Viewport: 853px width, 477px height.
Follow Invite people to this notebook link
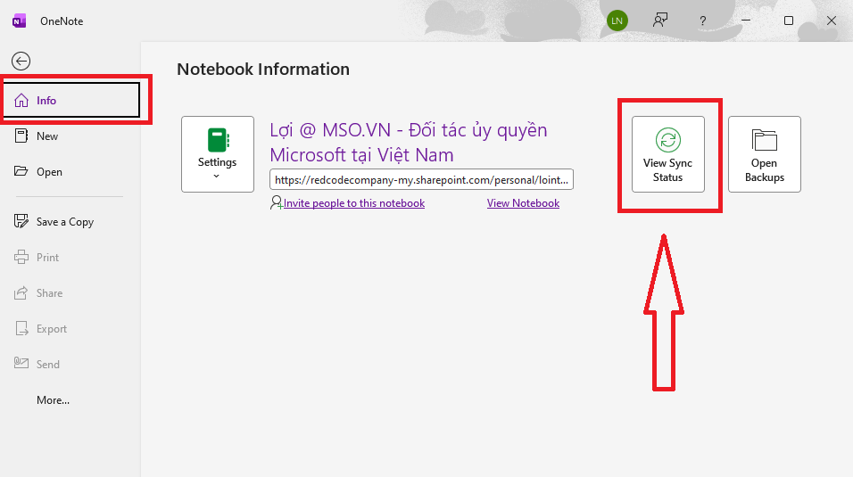354,203
